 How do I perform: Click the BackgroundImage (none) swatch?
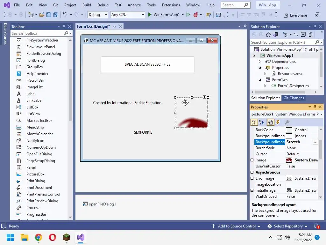click(289, 136)
